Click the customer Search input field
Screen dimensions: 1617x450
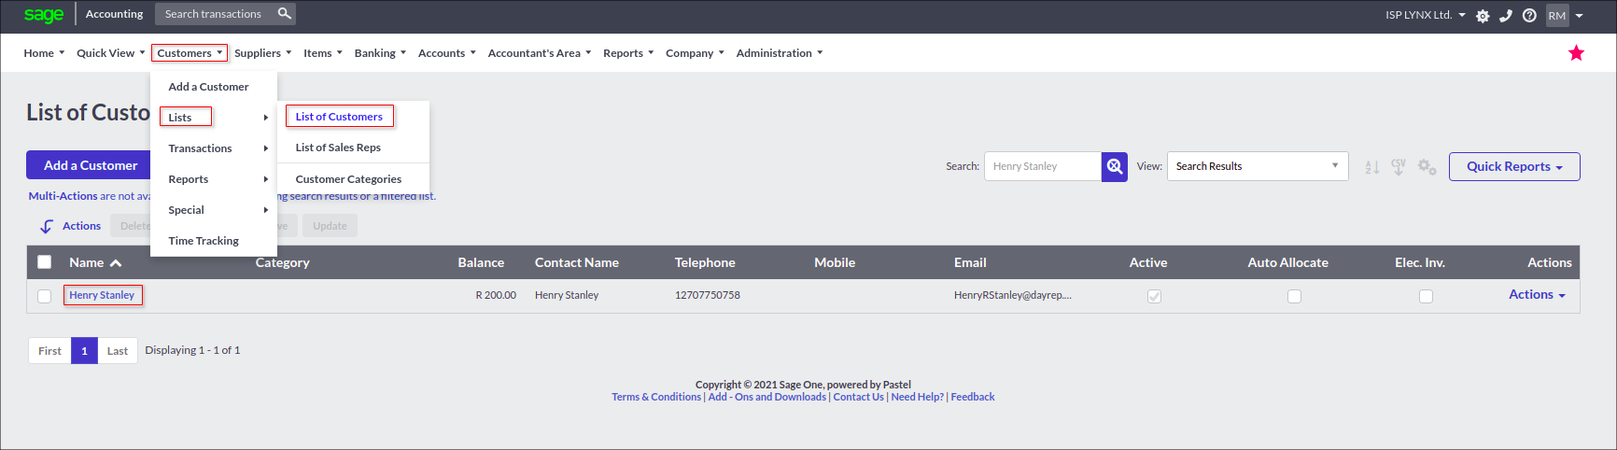(x=1042, y=166)
